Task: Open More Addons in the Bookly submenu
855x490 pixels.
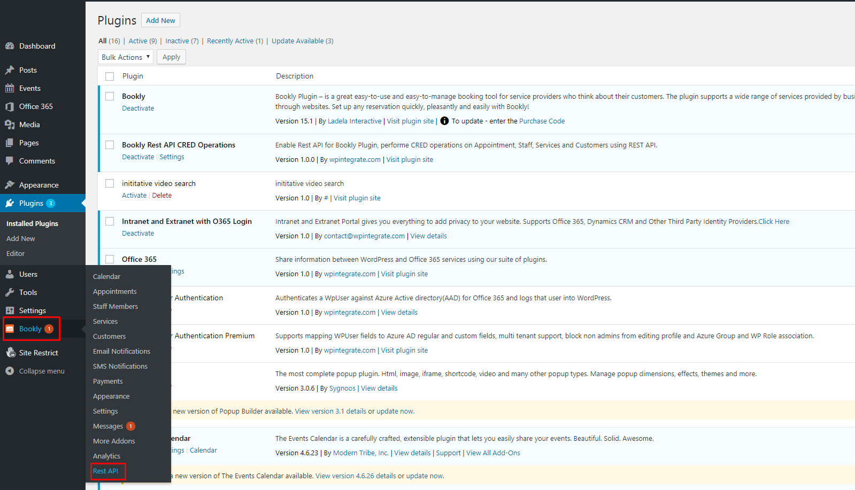Action: [114, 441]
